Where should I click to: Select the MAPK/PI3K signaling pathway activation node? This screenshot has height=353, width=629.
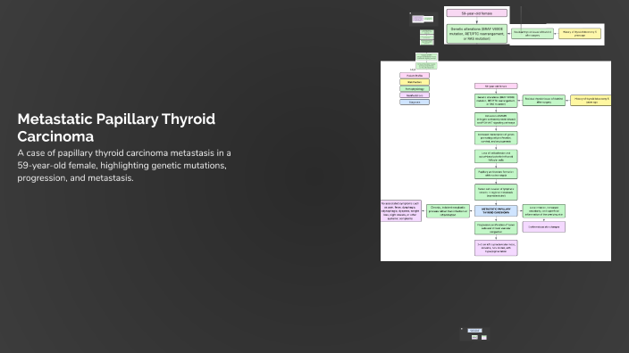point(496,119)
